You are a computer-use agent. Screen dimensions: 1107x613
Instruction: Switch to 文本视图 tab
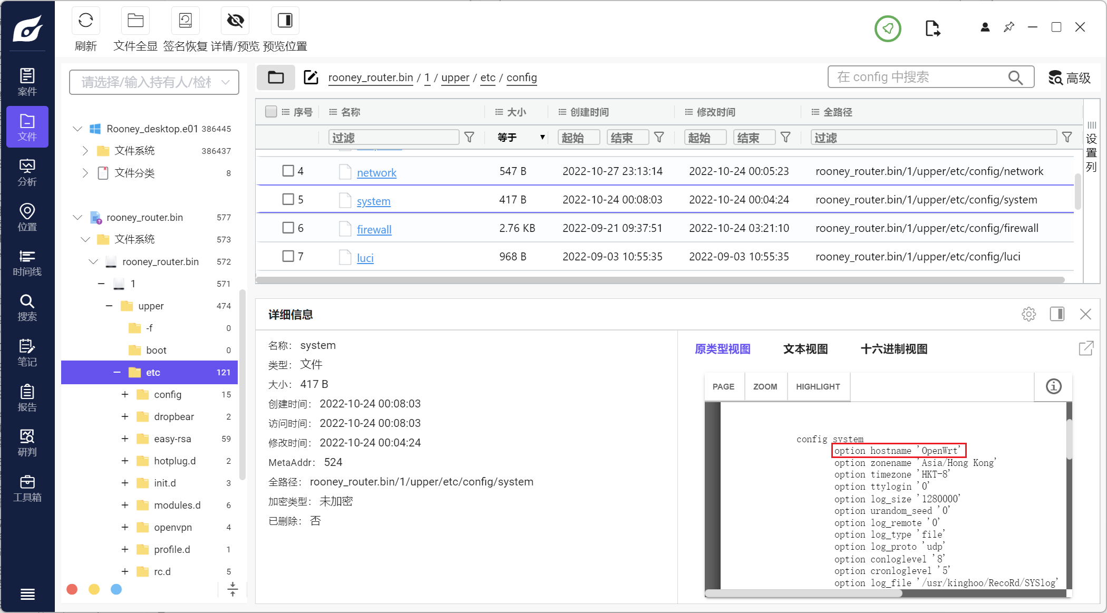pos(805,348)
